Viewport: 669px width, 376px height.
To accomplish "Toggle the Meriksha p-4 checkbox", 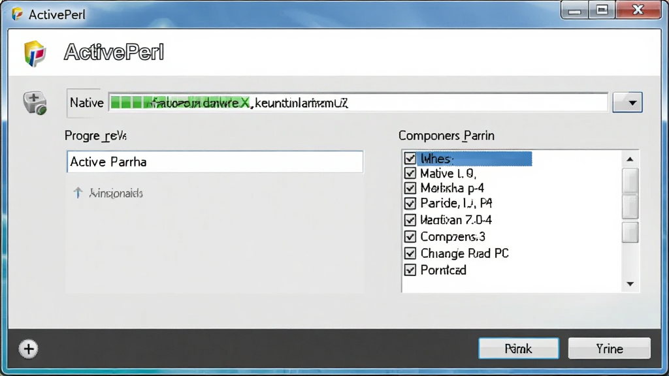I will (410, 188).
